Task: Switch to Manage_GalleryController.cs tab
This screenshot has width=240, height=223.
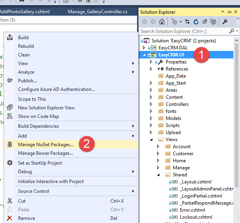Action: point(98,12)
